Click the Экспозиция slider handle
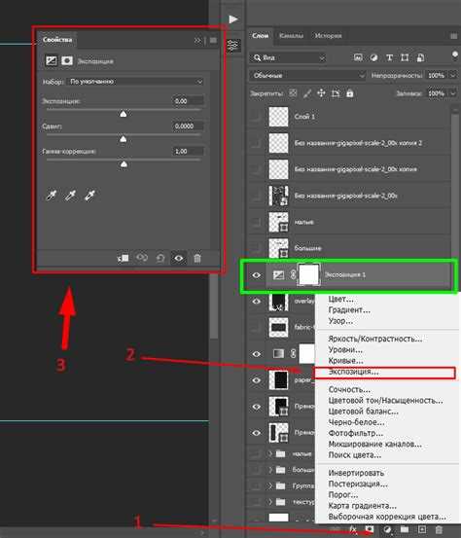Screen dimensions: 461x538 [124, 114]
